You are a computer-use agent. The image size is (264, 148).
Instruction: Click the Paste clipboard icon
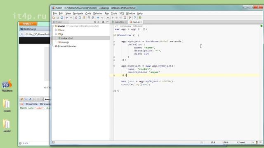point(84,18)
